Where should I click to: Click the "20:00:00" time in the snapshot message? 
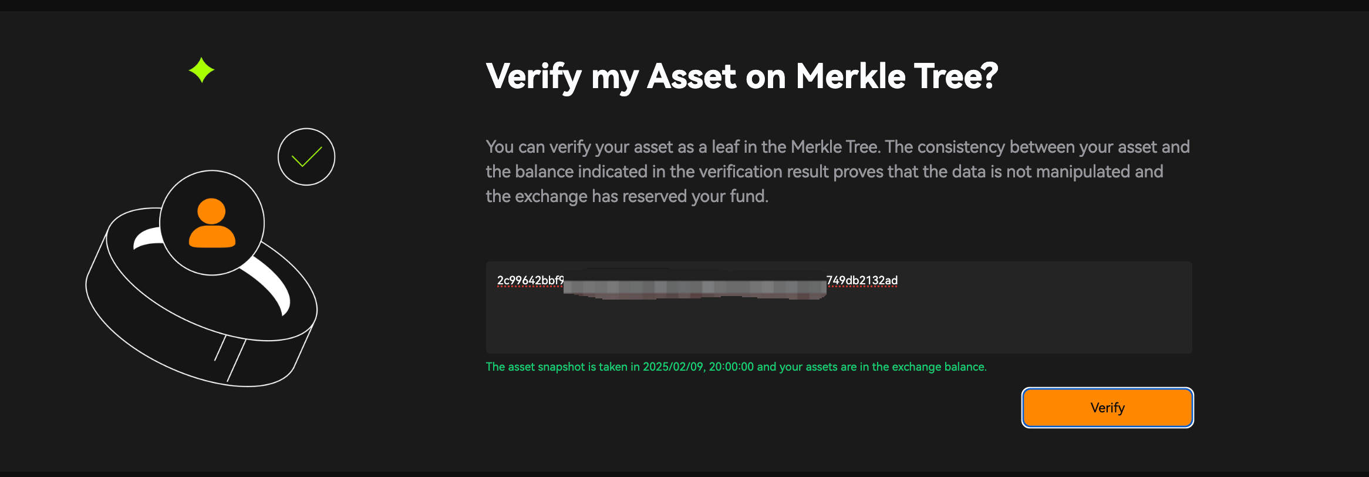[x=731, y=367]
